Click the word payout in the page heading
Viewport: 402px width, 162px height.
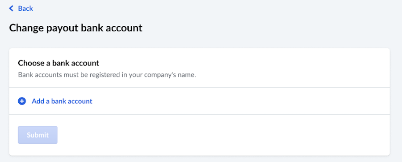pyautogui.click(x=63, y=28)
